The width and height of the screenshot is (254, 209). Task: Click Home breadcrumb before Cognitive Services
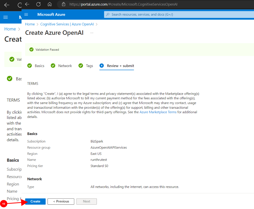click(x=30, y=24)
